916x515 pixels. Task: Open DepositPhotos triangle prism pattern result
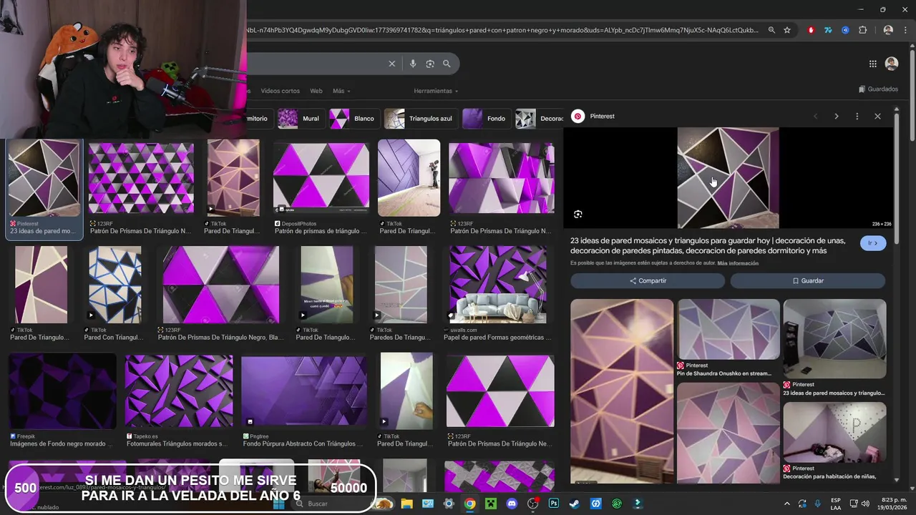tap(321, 188)
